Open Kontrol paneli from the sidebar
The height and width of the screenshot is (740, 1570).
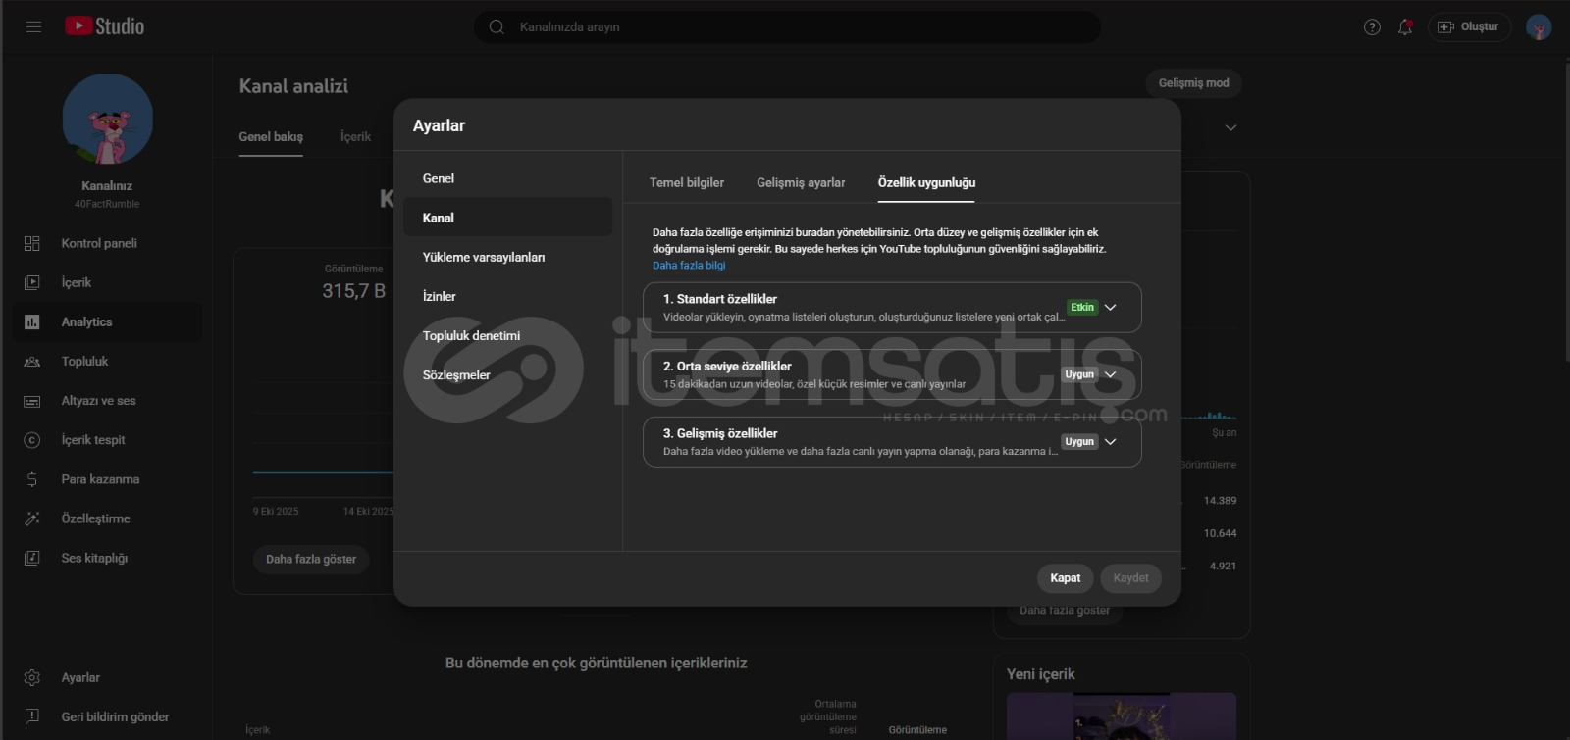[98, 243]
